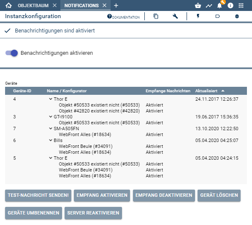Viewport: 252px width, 225px height.
Task: Click the debug bug icon
Action: (237, 16)
